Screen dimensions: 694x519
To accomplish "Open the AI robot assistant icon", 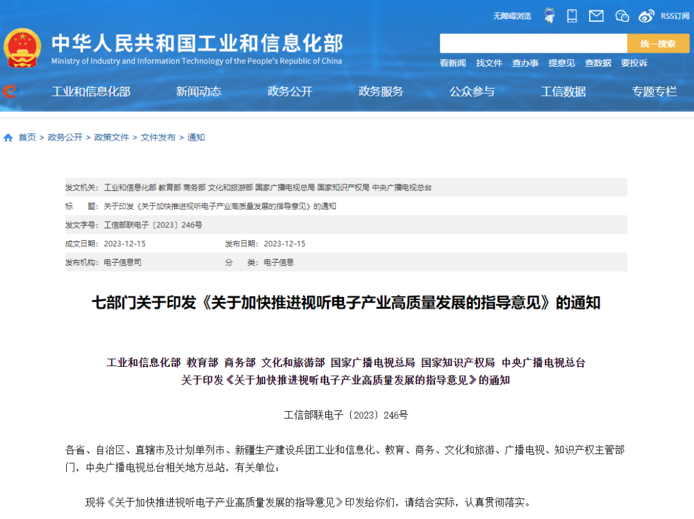I will click(x=549, y=15).
